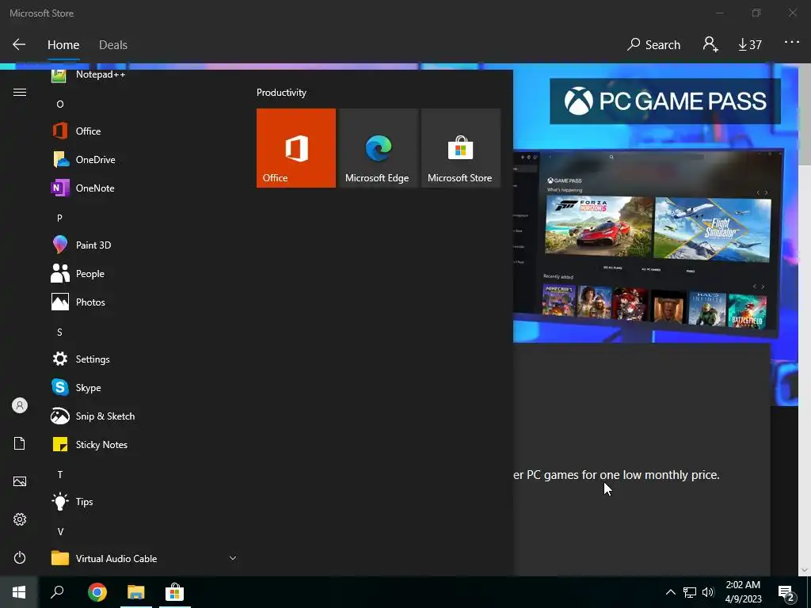Open the Store See more menu
This screenshot has height=608, width=811.
click(x=791, y=43)
